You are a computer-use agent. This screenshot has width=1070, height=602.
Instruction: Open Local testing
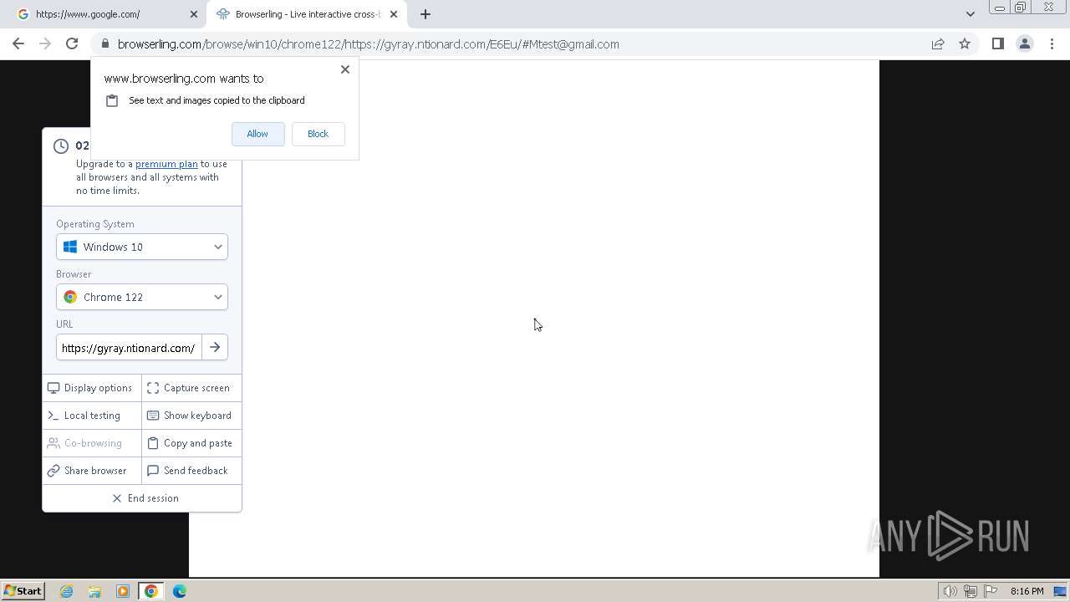pyautogui.click(x=92, y=416)
